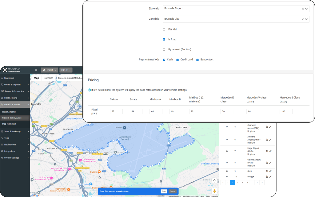
Task: Clear the Zone a id Brussels Airport selection
Action: click(x=303, y=9)
